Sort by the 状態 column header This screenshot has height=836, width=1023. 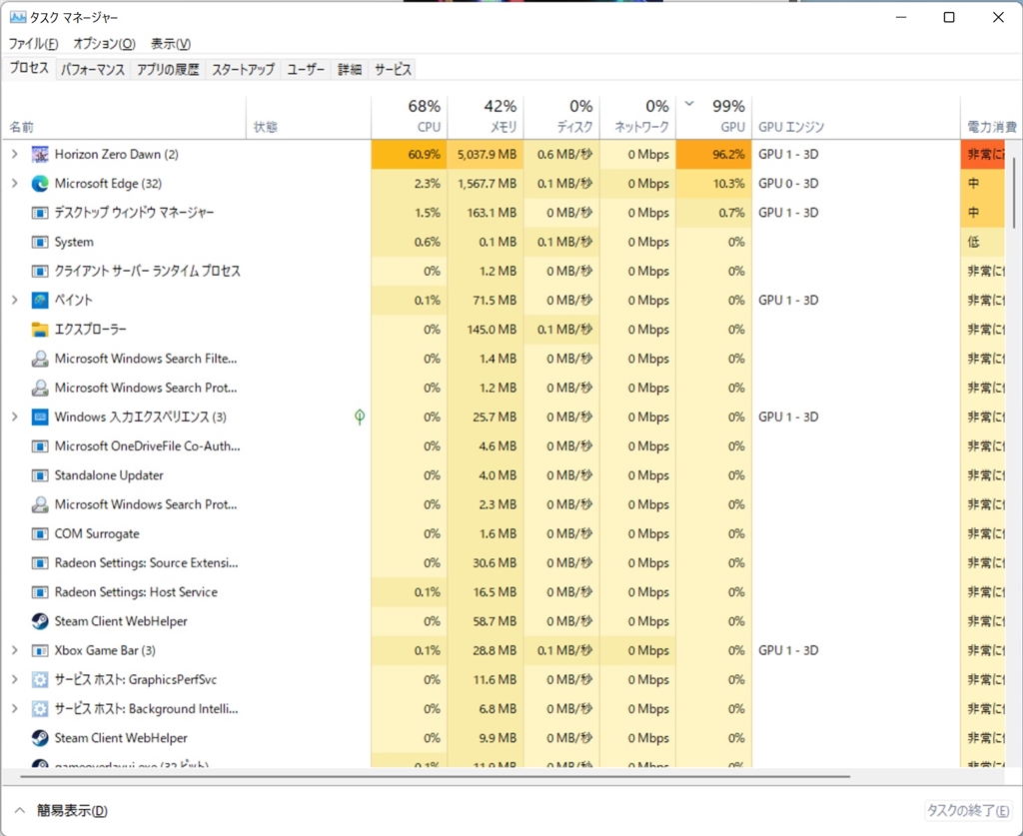pos(309,118)
